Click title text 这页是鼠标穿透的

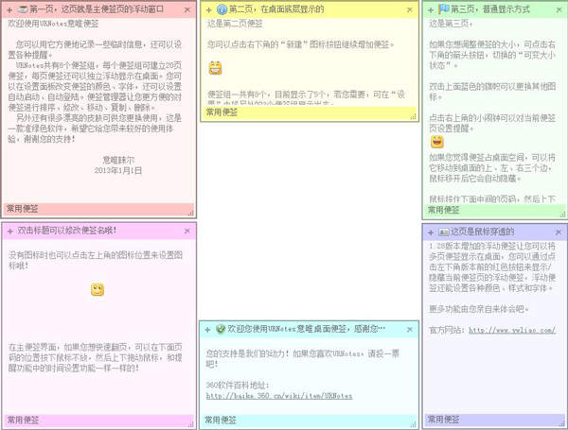coord(483,232)
